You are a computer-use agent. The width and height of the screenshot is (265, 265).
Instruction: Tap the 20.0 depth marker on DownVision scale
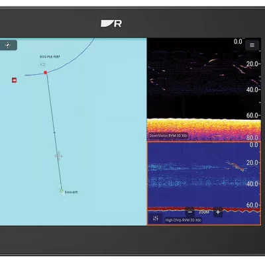[252, 64]
